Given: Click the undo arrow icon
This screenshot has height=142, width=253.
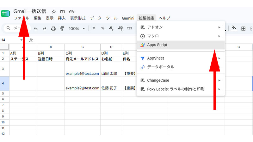Looking at the screenshot, I should [x=36, y=29].
